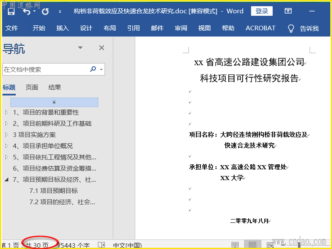
Task: Select the 结果 navigation tab
Action: (x=55, y=88)
